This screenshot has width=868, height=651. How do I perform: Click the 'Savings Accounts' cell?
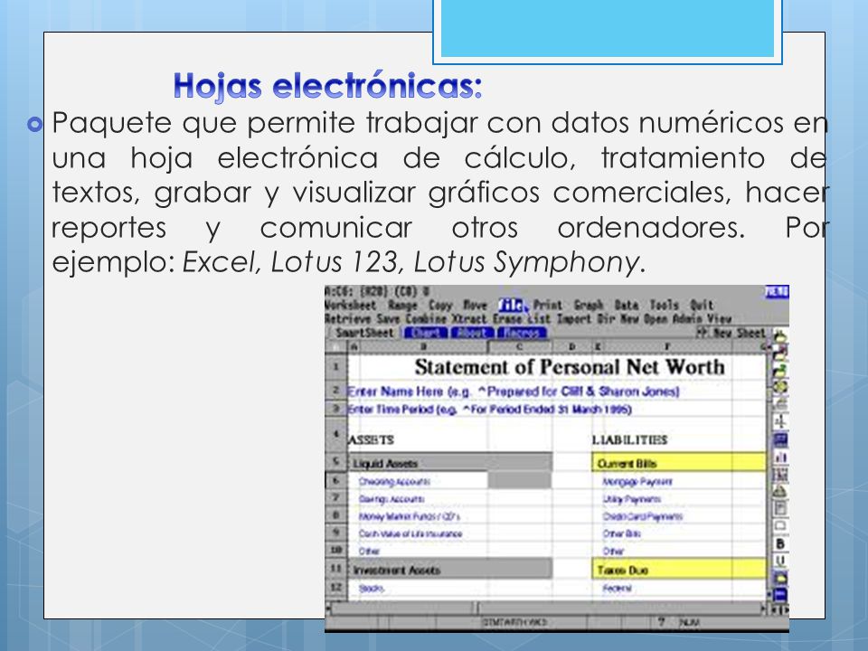tap(392, 499)
